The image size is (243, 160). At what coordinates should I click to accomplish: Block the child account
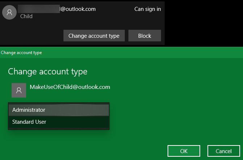[x=144, y=36]
